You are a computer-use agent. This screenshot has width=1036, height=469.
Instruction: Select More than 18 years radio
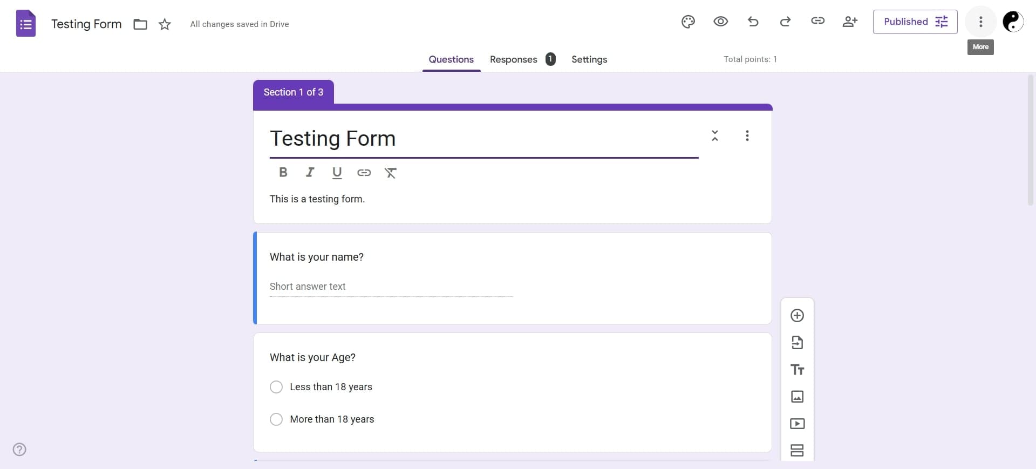[x=276, y=419]
